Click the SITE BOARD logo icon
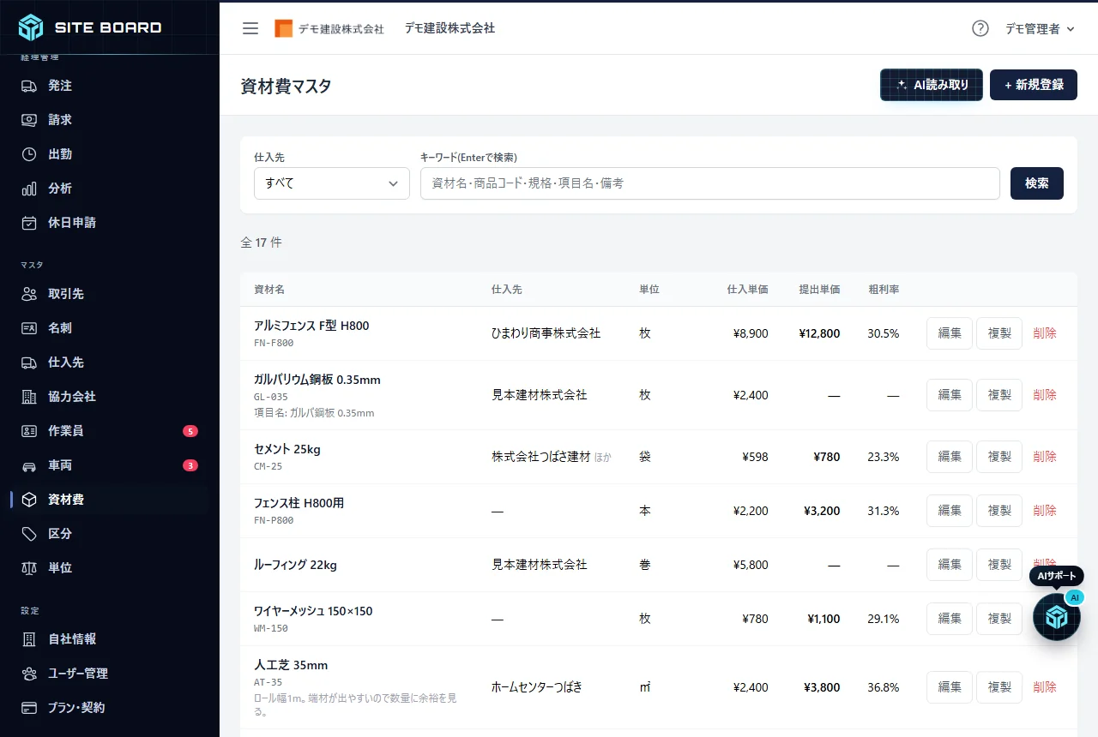 click(31, 27)
